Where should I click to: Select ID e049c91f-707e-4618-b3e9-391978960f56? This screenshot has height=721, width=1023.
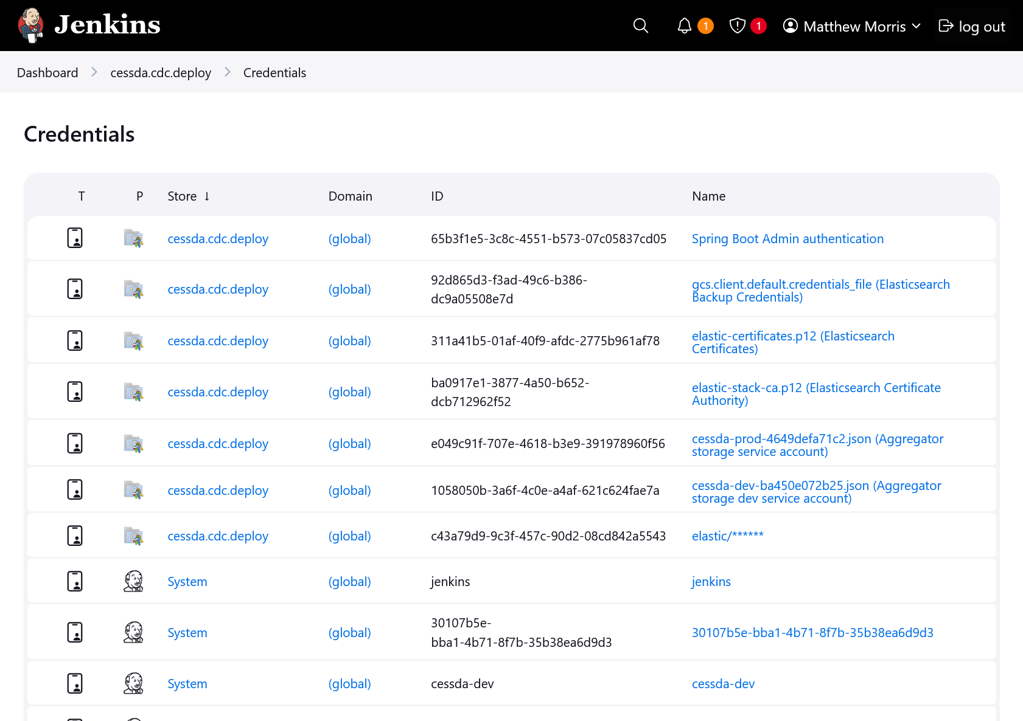pyautogui.click(x=548, y=444)
